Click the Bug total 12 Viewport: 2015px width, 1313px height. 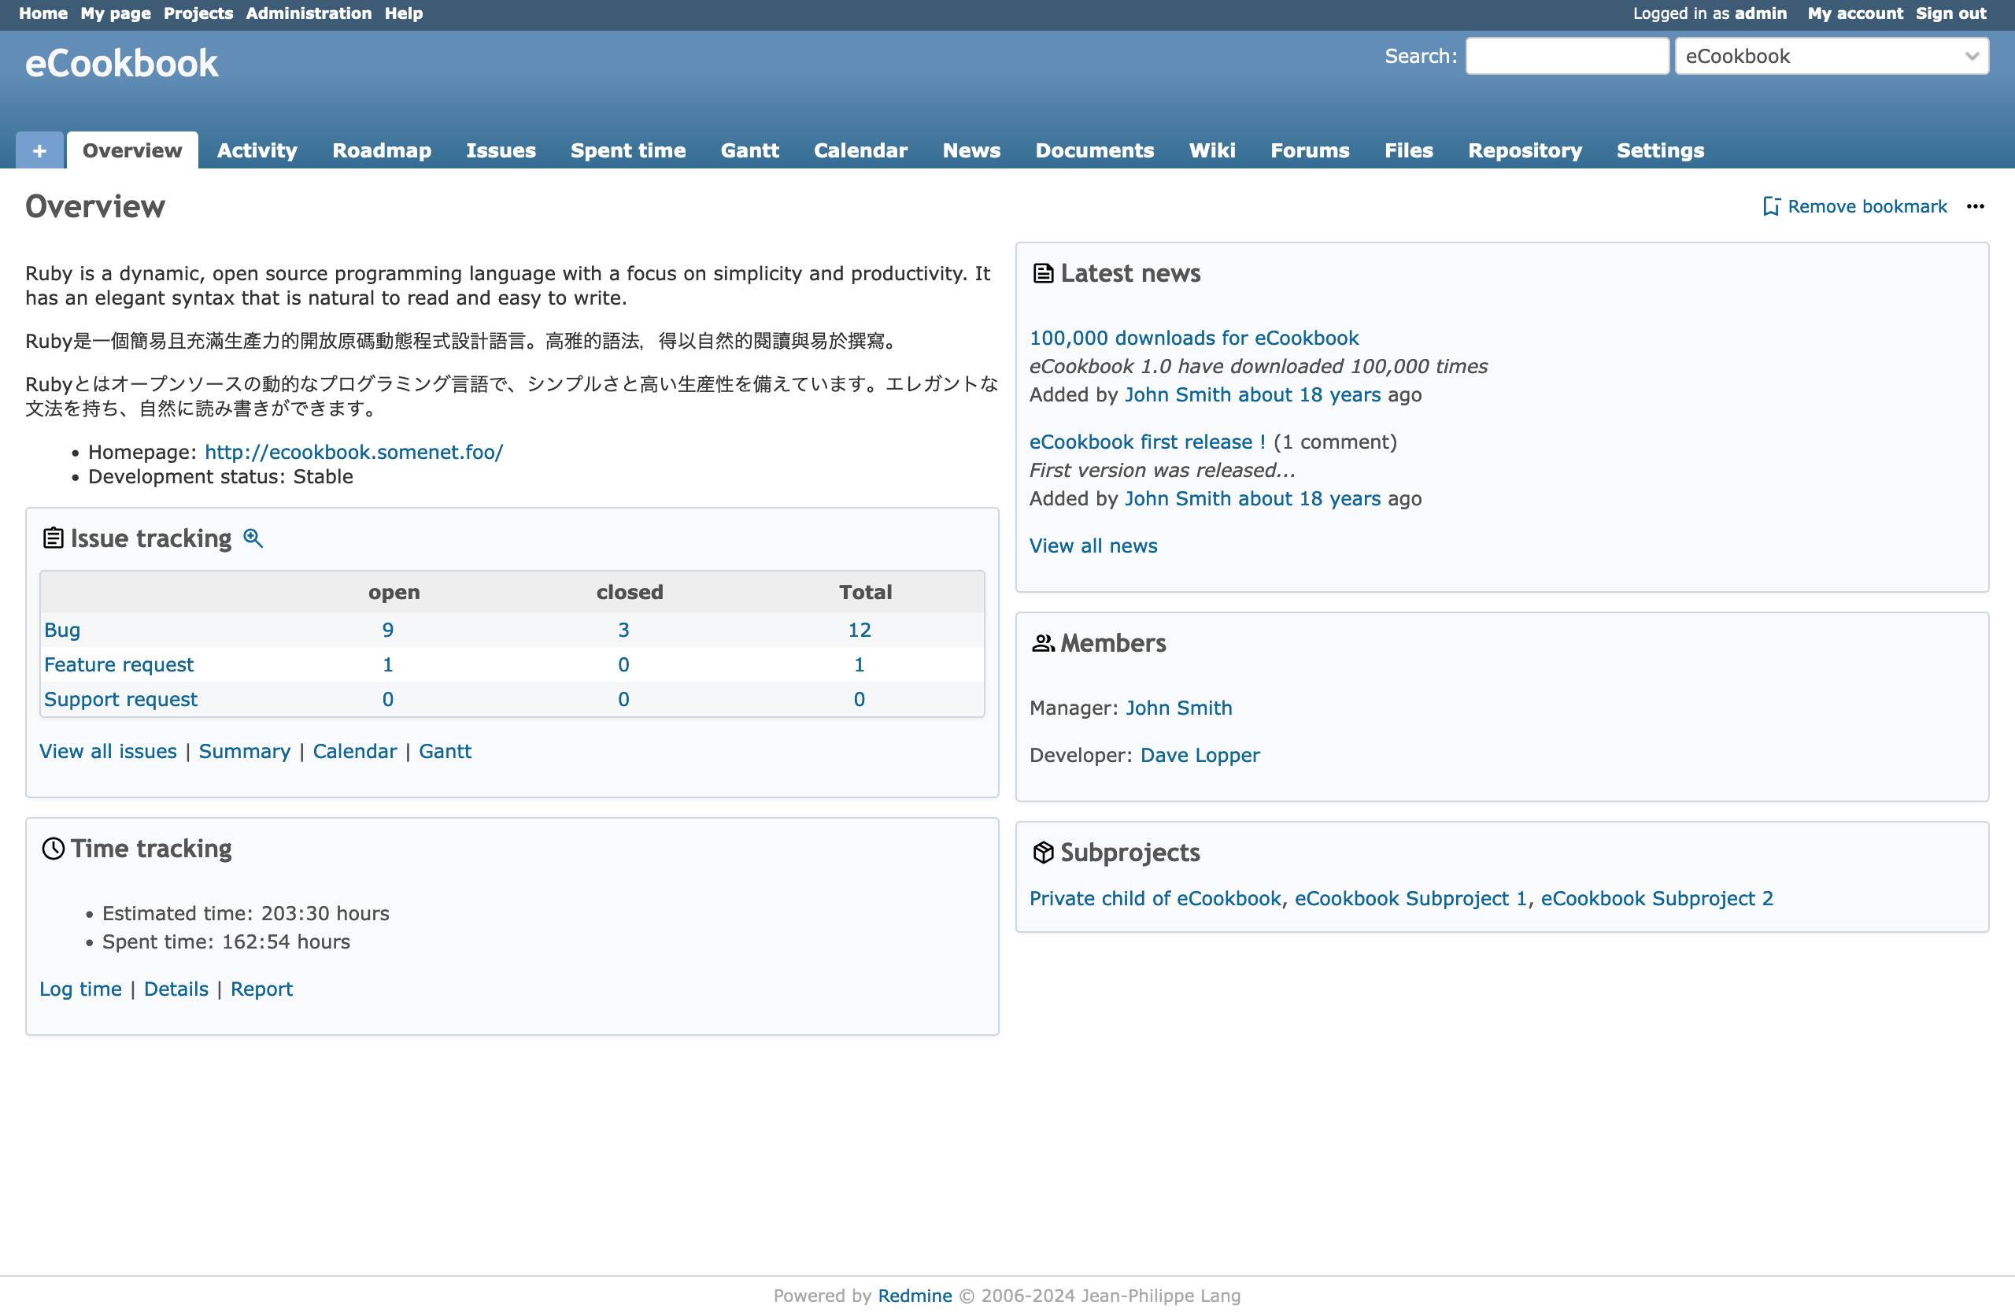point(860,630)
